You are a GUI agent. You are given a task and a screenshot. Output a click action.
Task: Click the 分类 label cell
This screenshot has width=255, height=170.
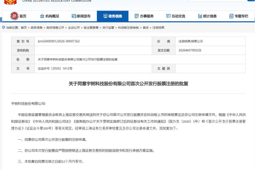coord(164,41)
